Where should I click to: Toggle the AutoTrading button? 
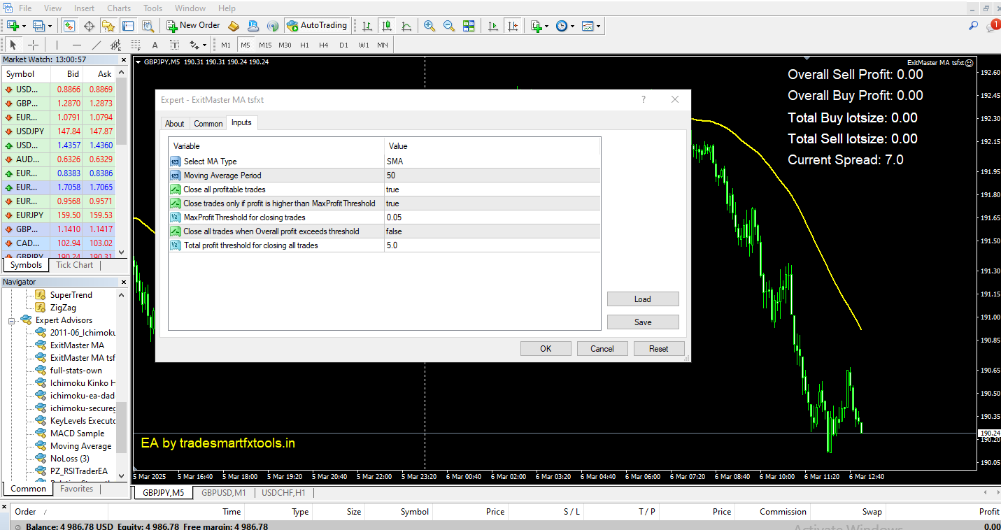pyautogui.click(x=317, y=26)
